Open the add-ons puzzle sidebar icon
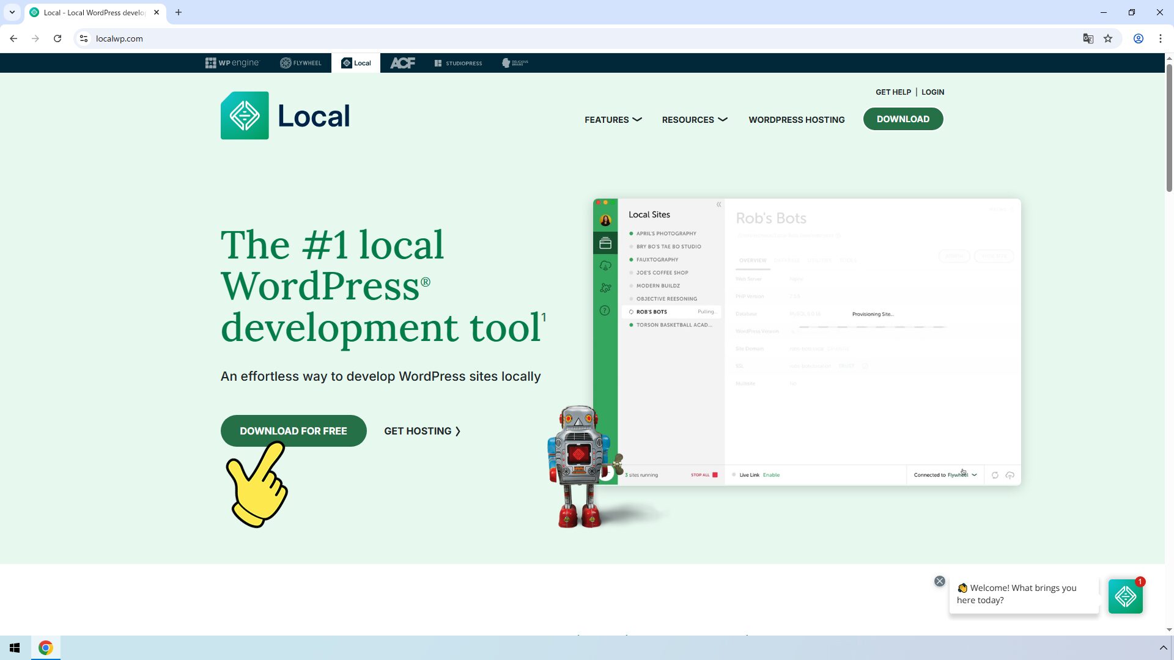1174x660 pixels. coord(605,288)
